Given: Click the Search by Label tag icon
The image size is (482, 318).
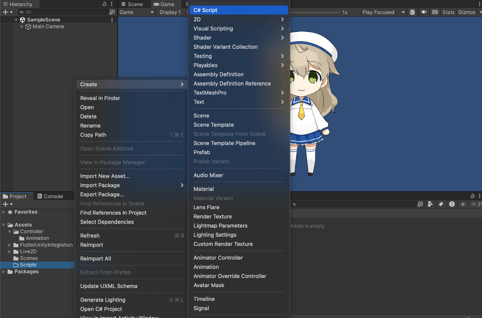Looking at the screenshot, I should tap(441, 204).
